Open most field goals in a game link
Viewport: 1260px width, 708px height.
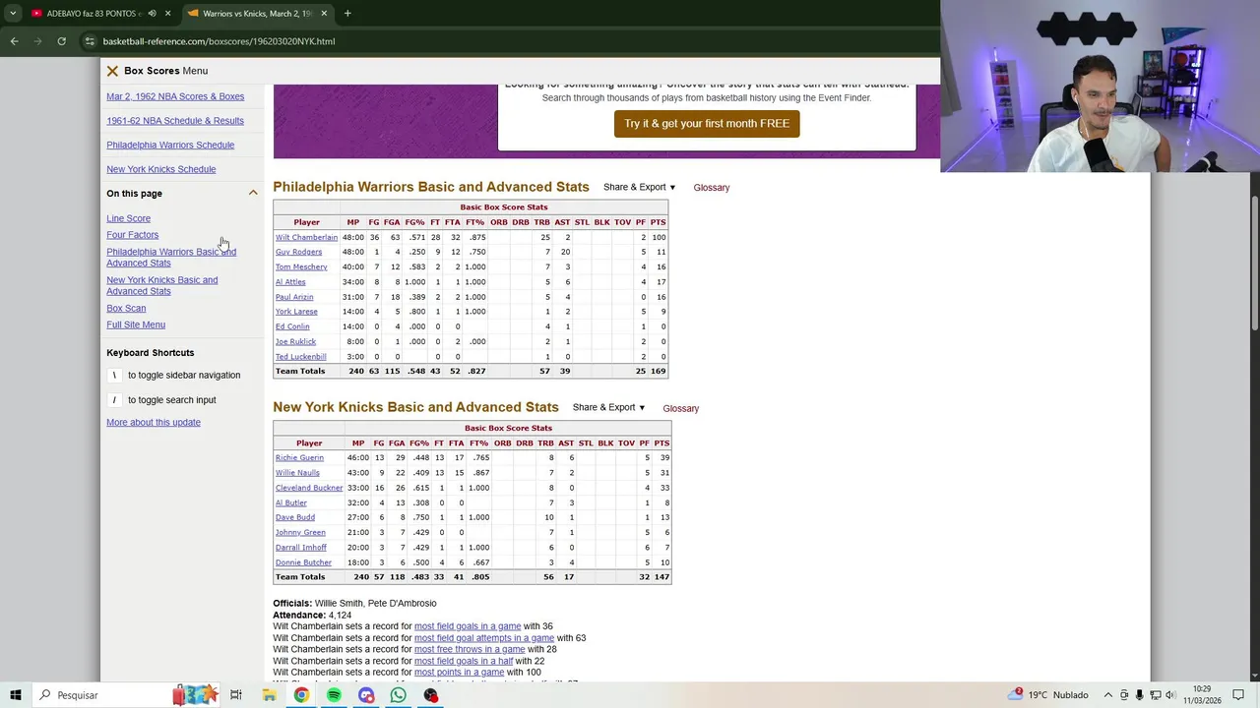coord(468,626)
